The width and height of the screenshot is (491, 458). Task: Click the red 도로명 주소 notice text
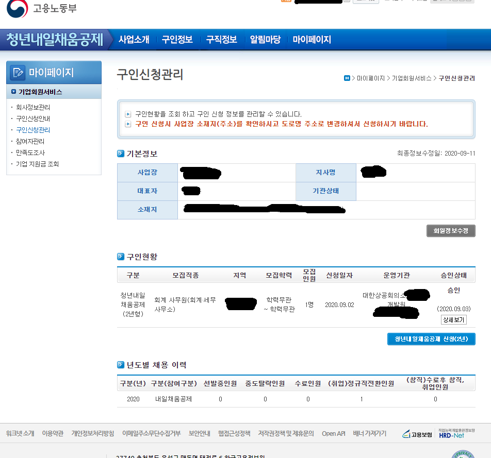pos(282,124)
